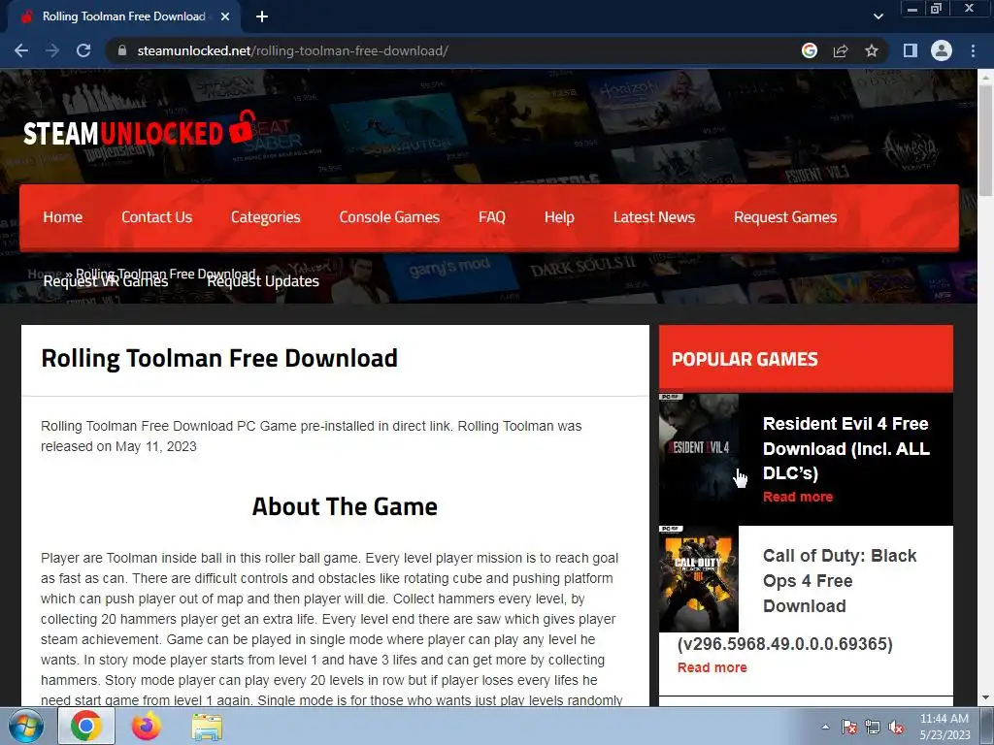Click the SteamUnlocked logo
This screenshot has height=745, width=994.
(x=140, y=129)
